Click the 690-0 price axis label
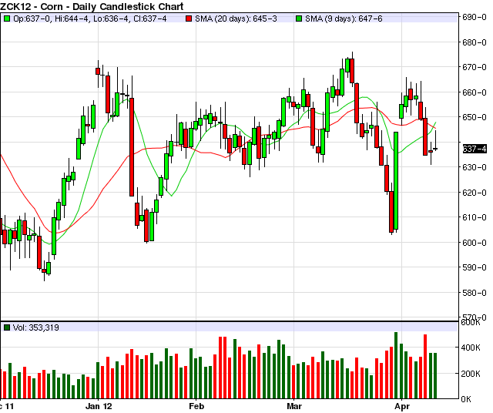 tap(475, 17)
